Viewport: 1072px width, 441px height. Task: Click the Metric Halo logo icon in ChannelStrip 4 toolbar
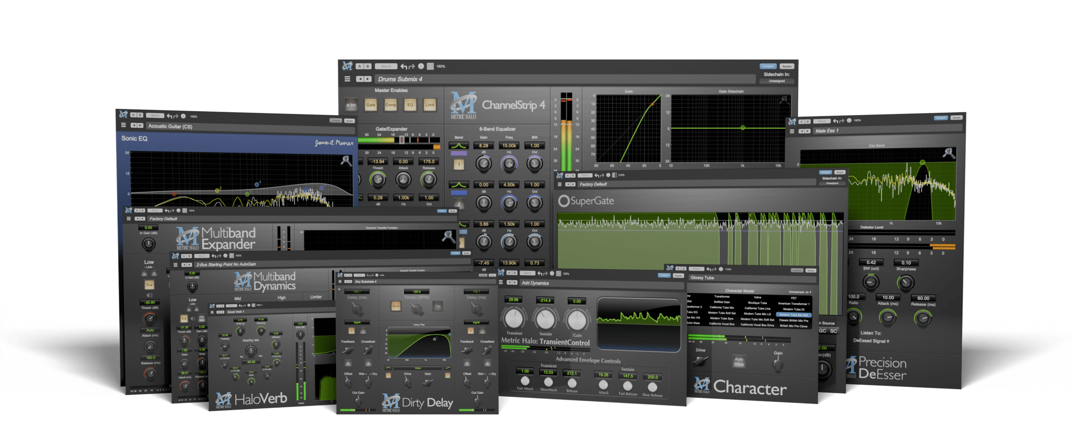347,66
